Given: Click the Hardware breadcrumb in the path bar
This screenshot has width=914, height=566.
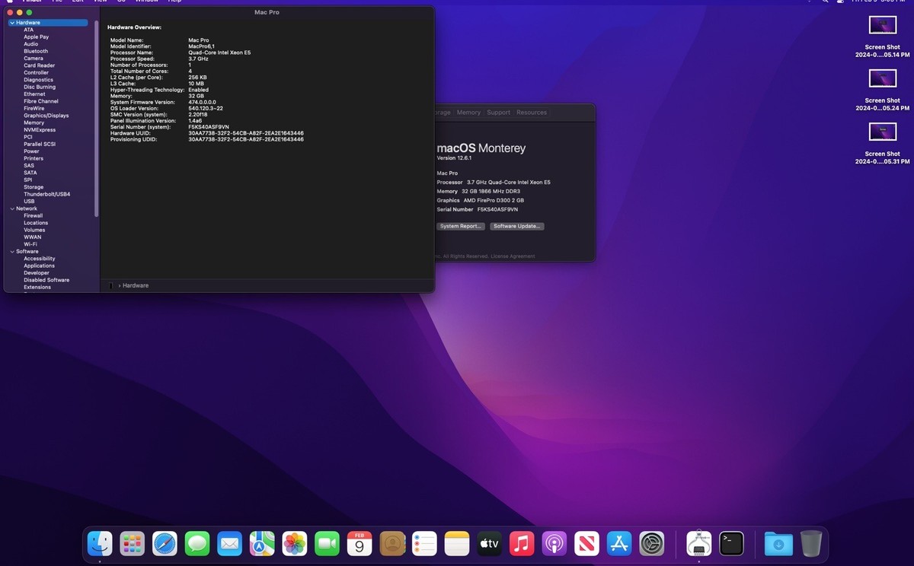Looking at the screenshot, I should click(136, 285).
